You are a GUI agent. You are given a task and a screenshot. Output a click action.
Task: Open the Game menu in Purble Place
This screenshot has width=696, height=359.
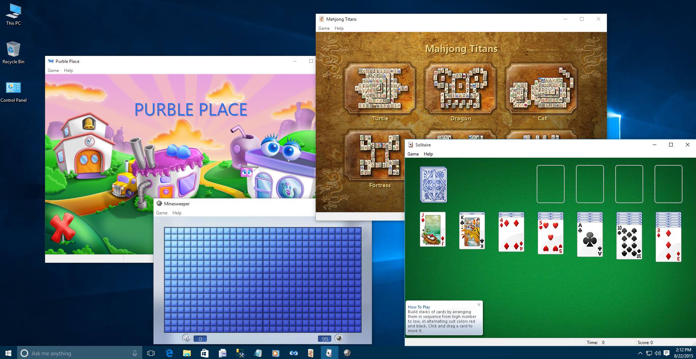click(x=53, y=70)
